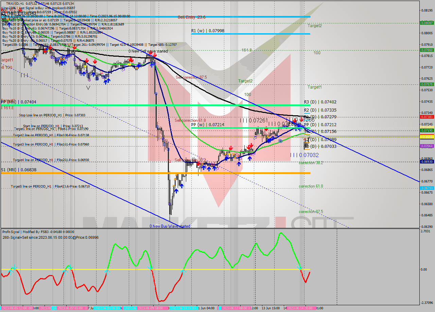435x312 pixels.
Task: Select the 'Sell correction 61.8' label
Action: [x=190, y=120]
